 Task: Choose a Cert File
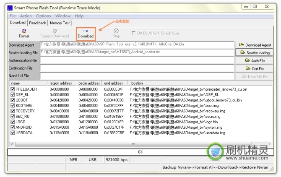point(255,68)
